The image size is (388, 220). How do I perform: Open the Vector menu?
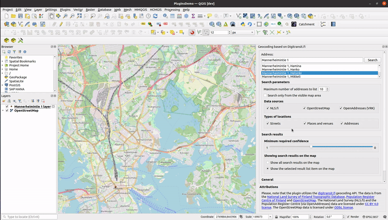click(x=78, y=10)
